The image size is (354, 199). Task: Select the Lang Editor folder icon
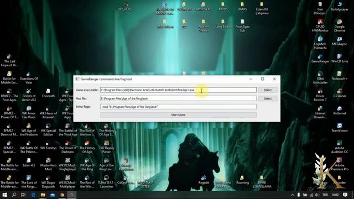(x=223, y=24)
